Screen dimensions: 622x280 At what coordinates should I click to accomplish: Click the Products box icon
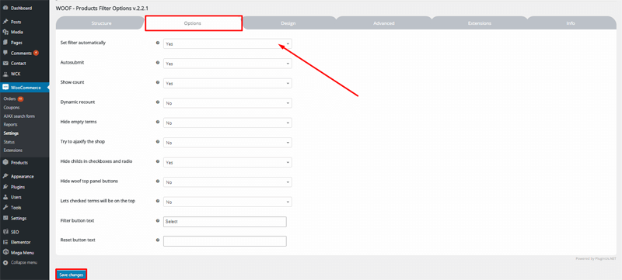pyautogui.click(x=5, y=163)
